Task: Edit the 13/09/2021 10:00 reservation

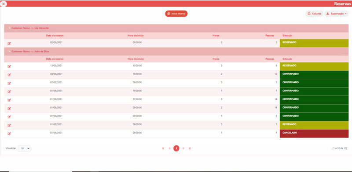Action: [x=9, y=67]
